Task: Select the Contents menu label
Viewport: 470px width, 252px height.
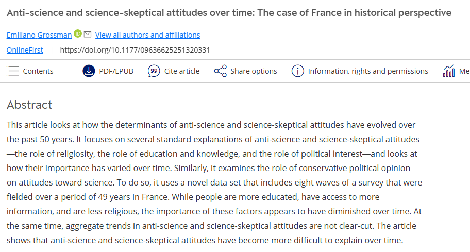Action: click(38, 71)
